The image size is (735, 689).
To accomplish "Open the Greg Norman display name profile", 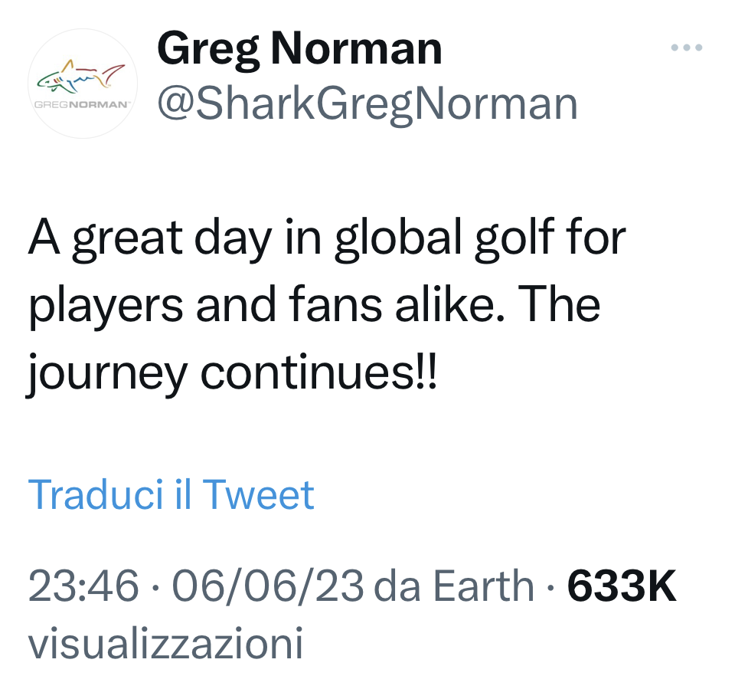I will 299,49.
